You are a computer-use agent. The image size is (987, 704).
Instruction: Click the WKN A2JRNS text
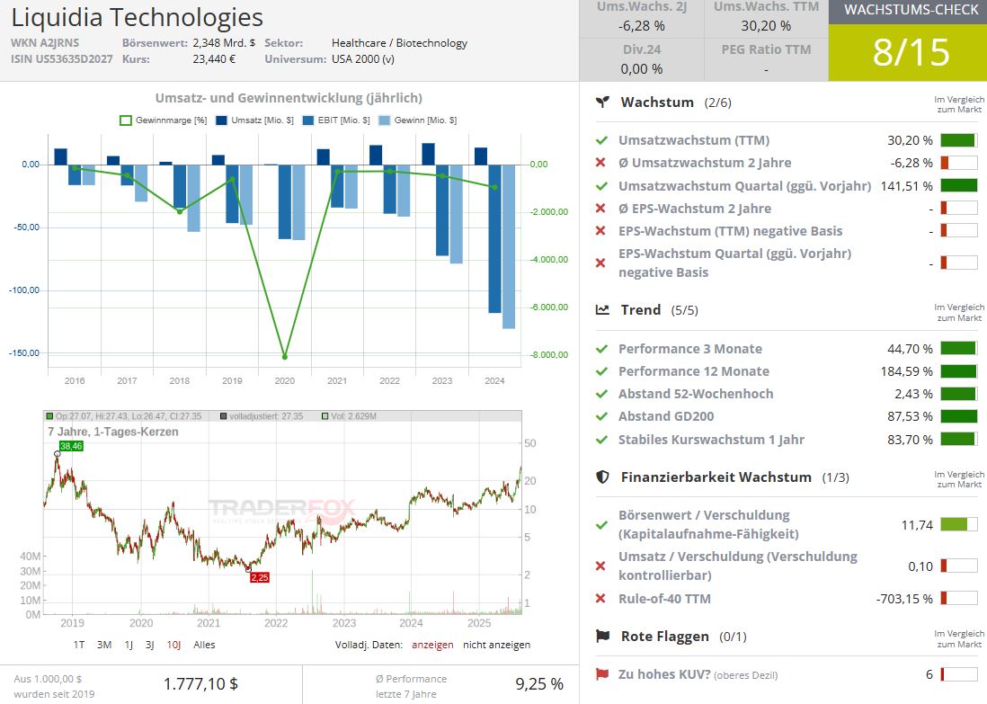tap(45, 43)
